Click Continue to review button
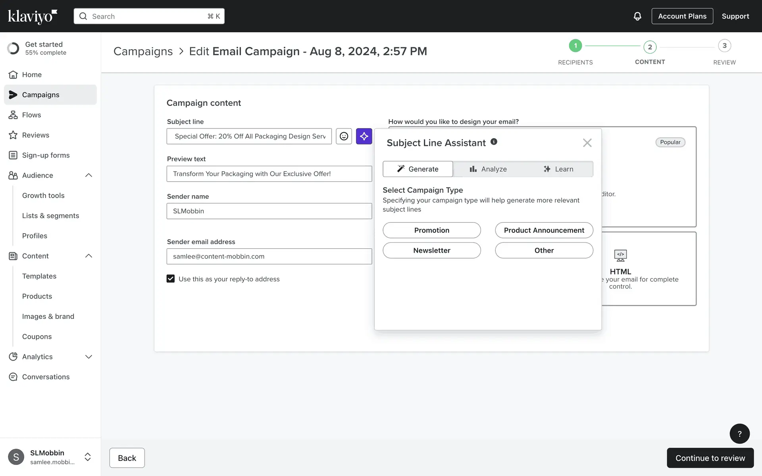 710,458
